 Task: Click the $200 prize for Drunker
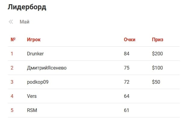click(157, 54)
